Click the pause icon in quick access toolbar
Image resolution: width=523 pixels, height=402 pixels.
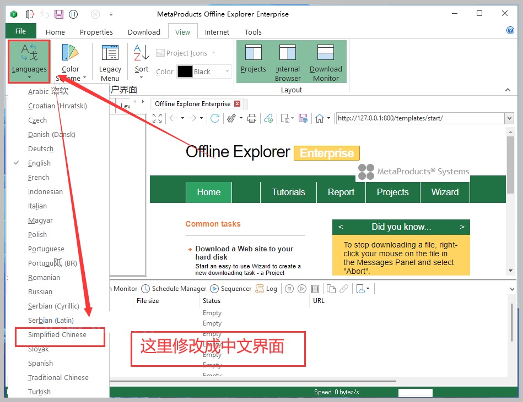(x=73, y=14)
